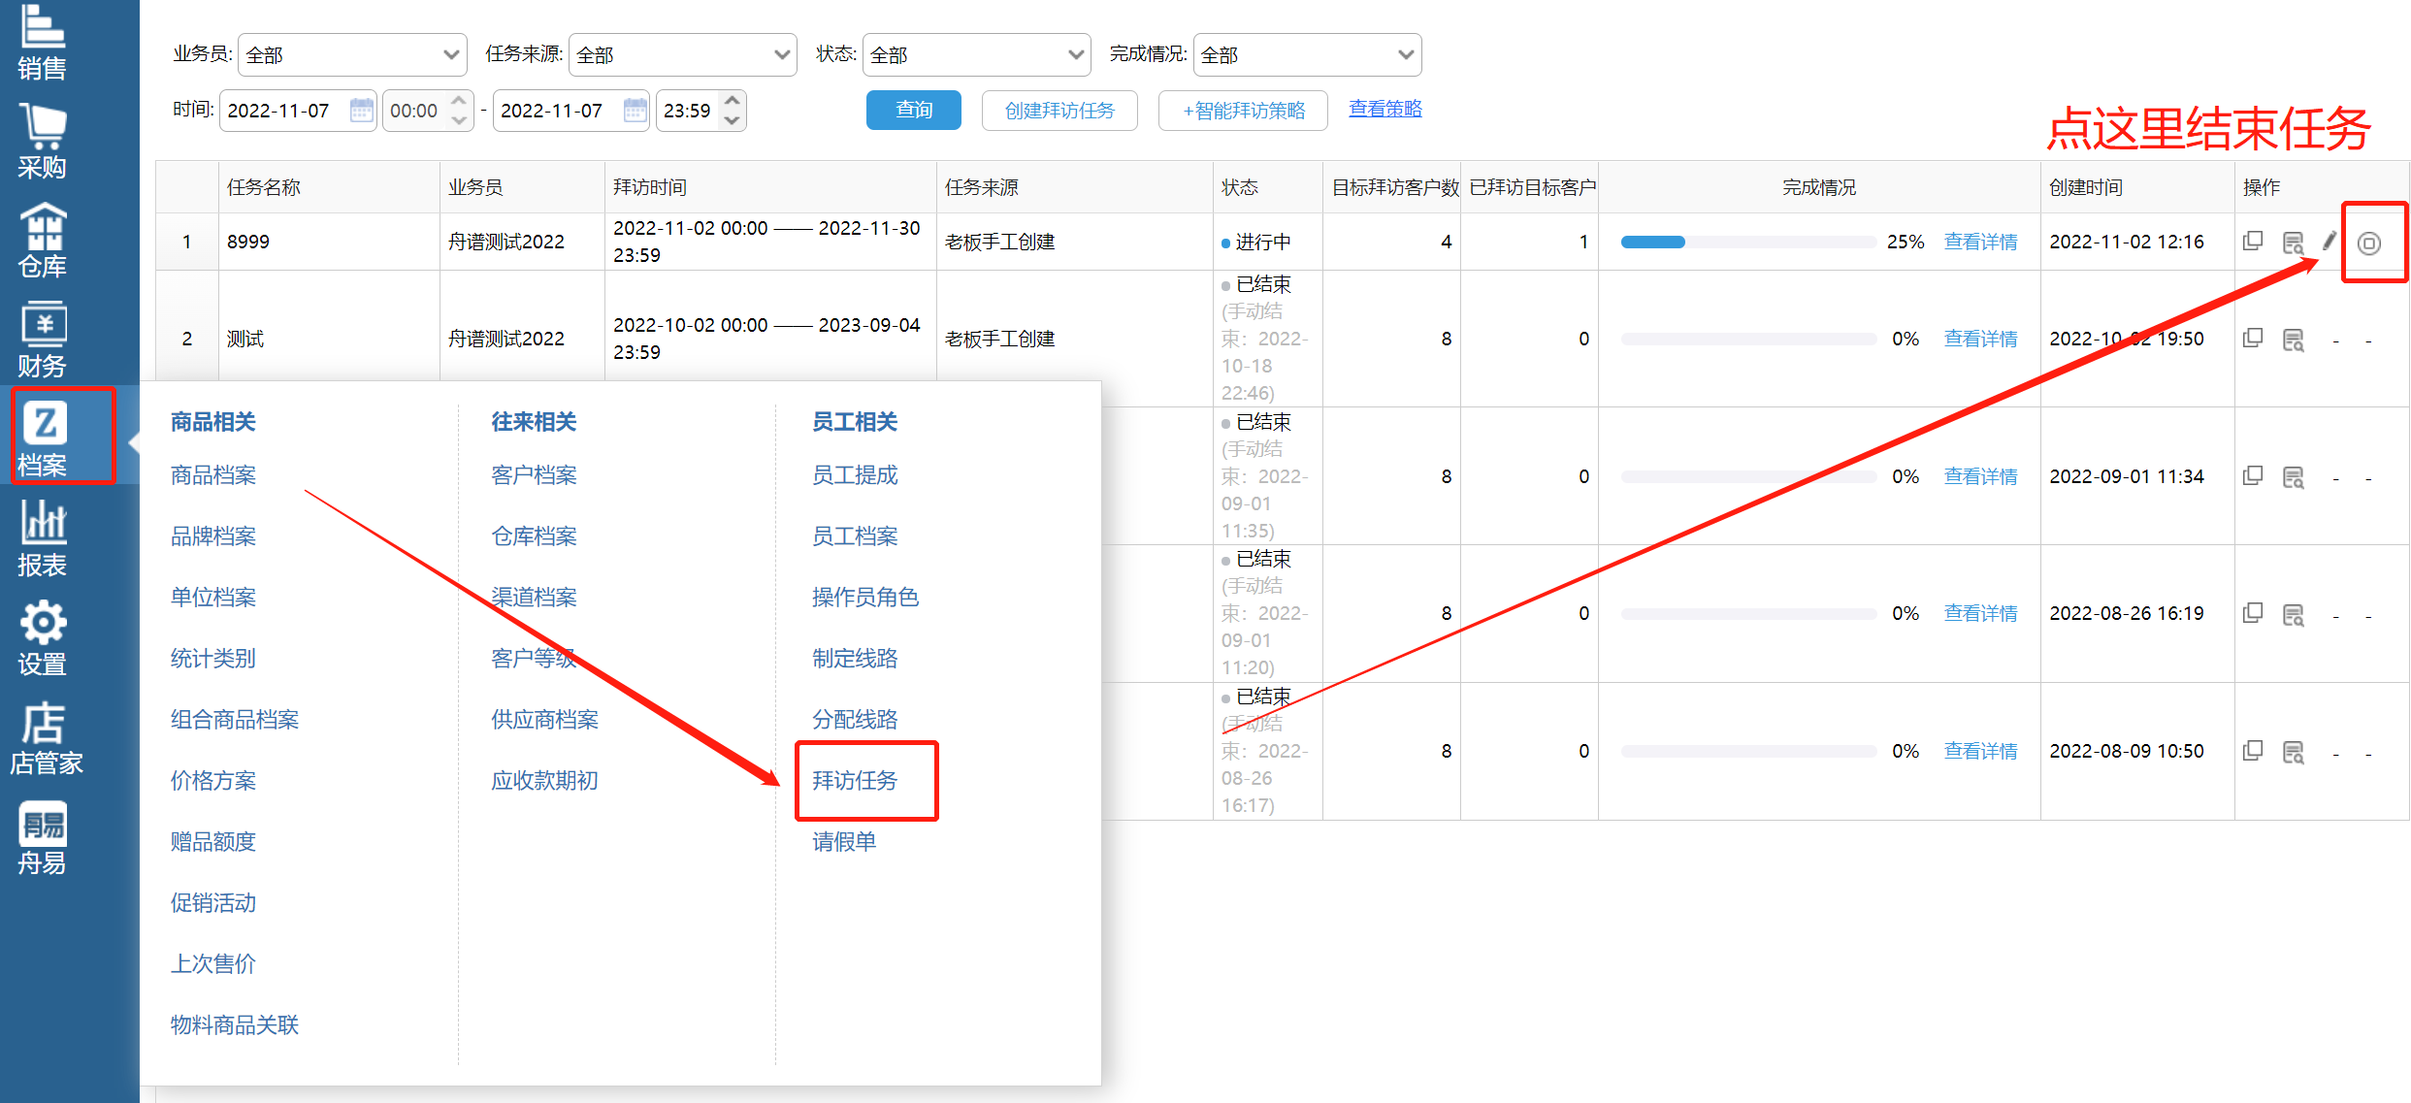Select 员工提成 in the menu

click(855, 474)
